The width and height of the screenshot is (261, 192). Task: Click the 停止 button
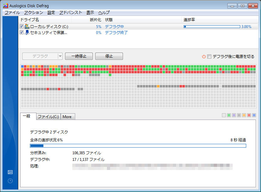pos(109,56)
